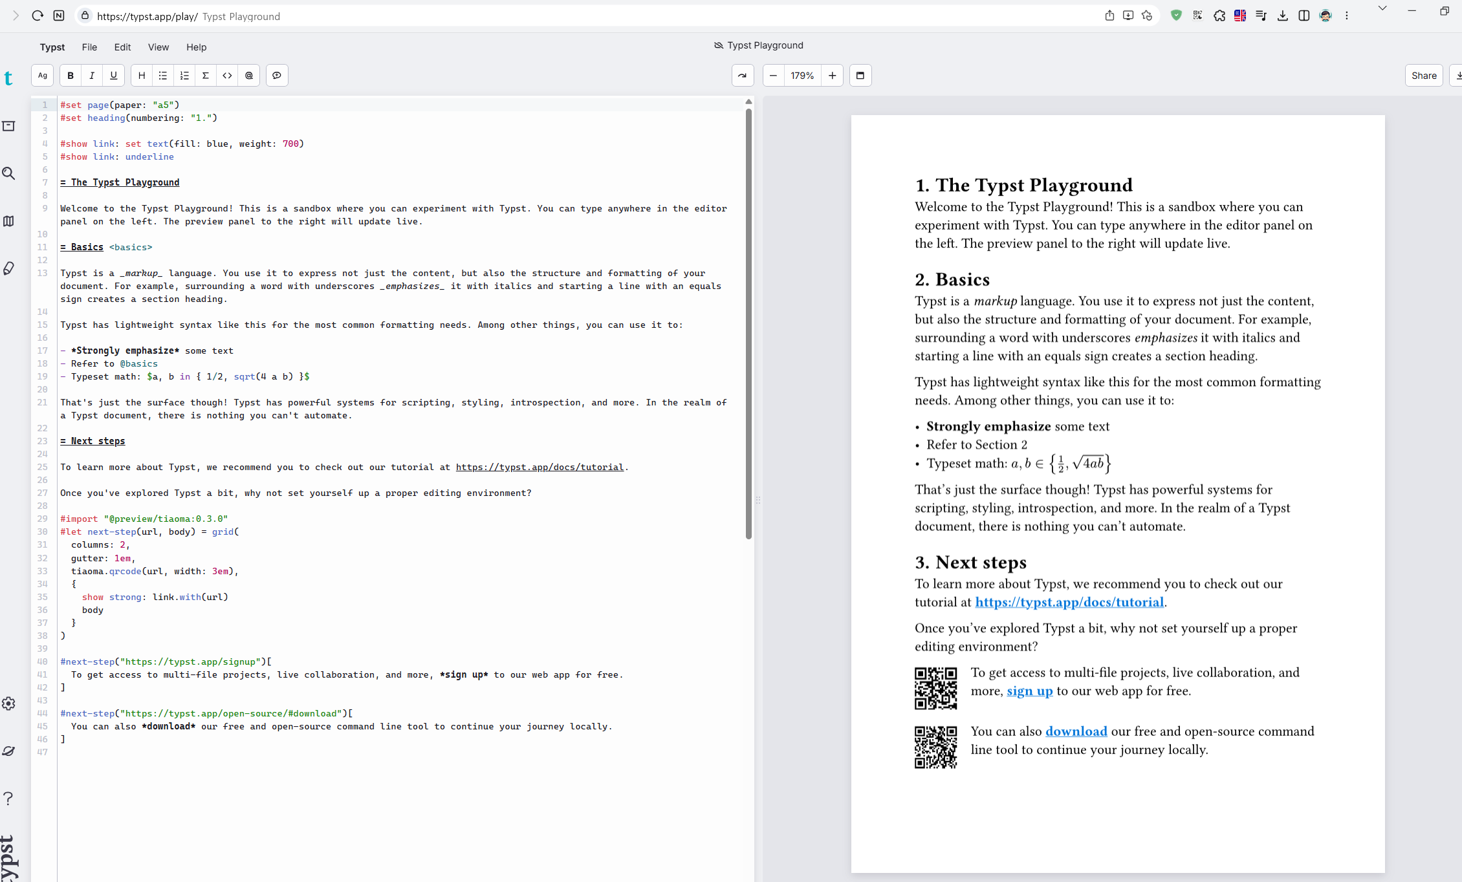Toggle italic text formatting
The width and height of the screenshot is (1462, 882).
(92, 76)
